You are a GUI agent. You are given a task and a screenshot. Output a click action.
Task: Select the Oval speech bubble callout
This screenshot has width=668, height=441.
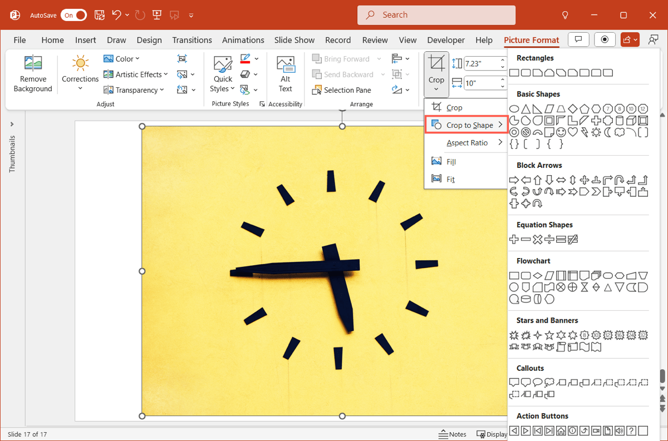tap(538, 383)
